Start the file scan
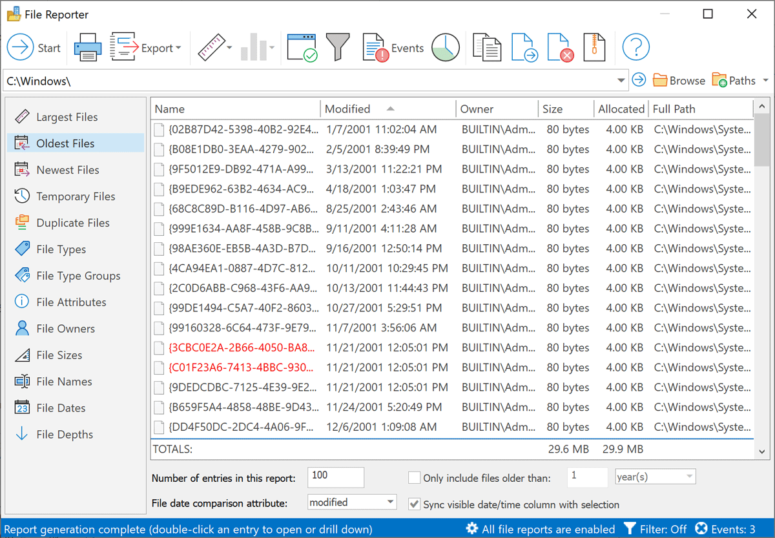 click(x=34, y=48)
